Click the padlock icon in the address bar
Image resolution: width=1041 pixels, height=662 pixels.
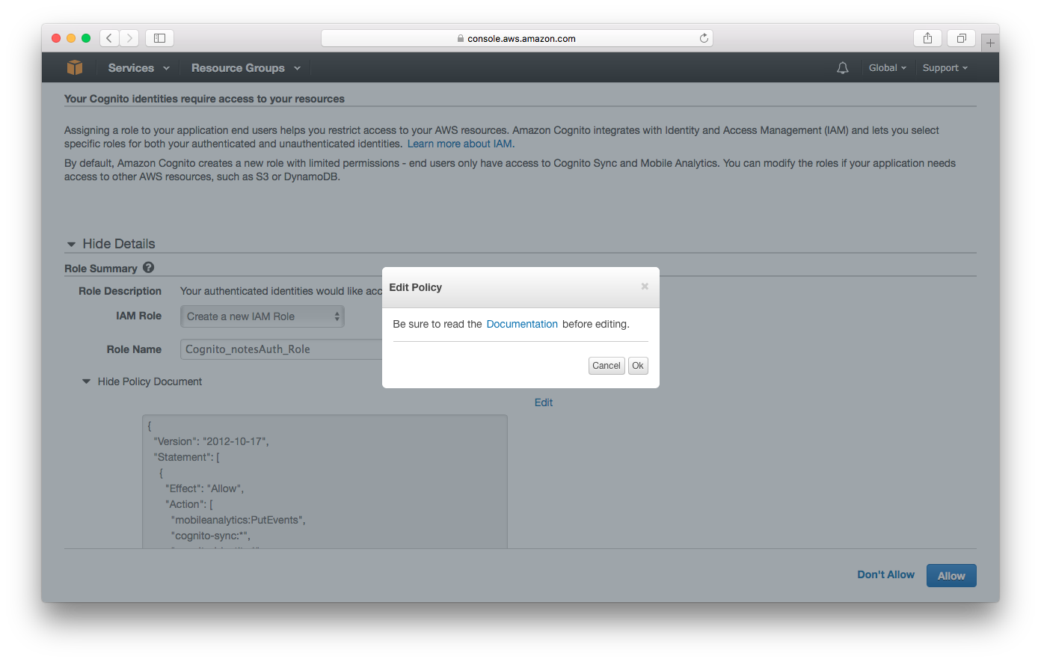coord(461,38)
